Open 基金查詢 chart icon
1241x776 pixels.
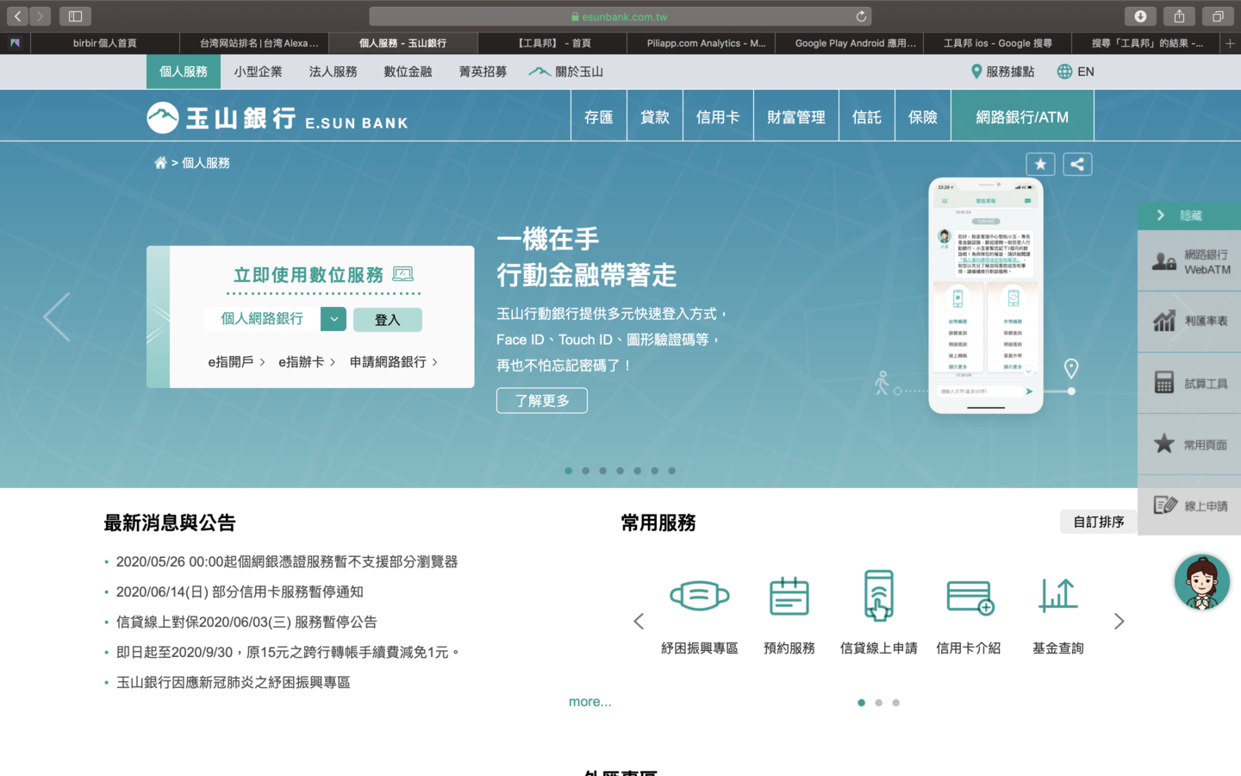[x=1058, y=595]
